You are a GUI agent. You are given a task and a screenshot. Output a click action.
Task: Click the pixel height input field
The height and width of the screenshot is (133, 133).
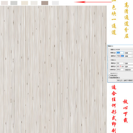click(x=120, y=56)
